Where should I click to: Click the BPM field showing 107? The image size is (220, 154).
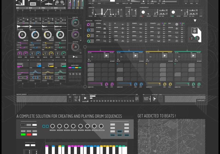coord(146,99)
